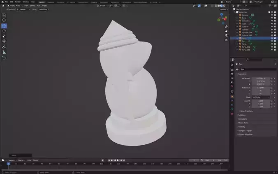Open the Edit menu

coord(12,2)
